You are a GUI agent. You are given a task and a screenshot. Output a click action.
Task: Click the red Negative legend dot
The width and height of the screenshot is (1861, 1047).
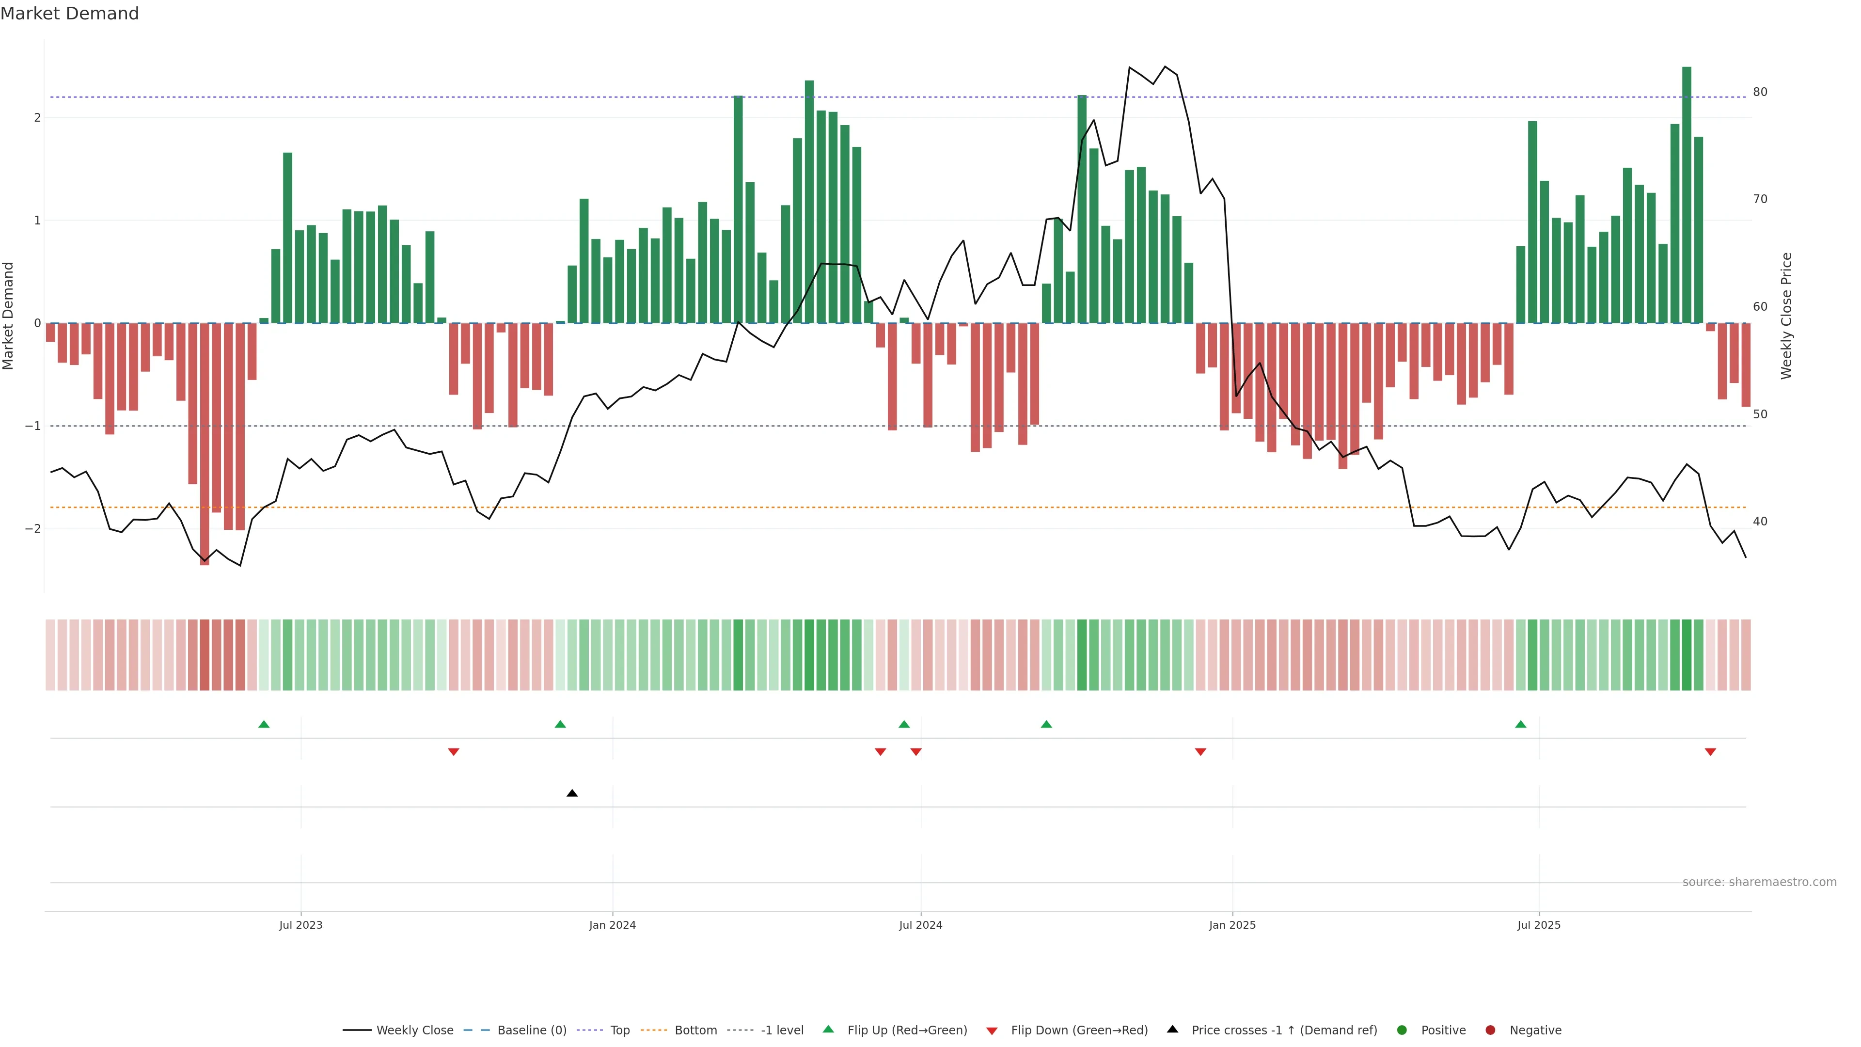1490,1030
